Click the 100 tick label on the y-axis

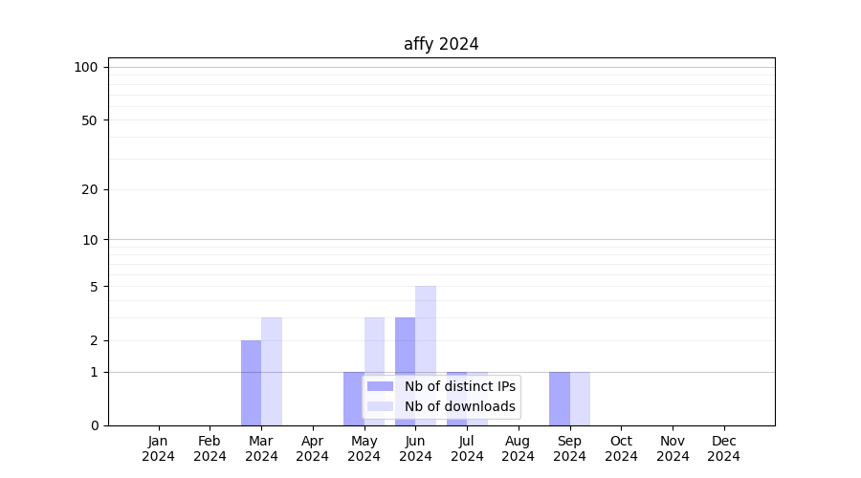click(x=86, y=67)
